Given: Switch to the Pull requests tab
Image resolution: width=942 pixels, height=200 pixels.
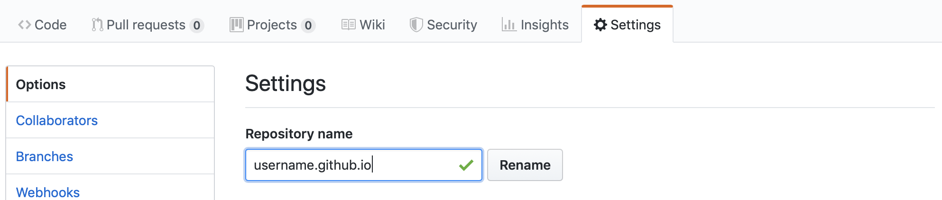Looking at the screenshot, I should [x=146, y=25].
